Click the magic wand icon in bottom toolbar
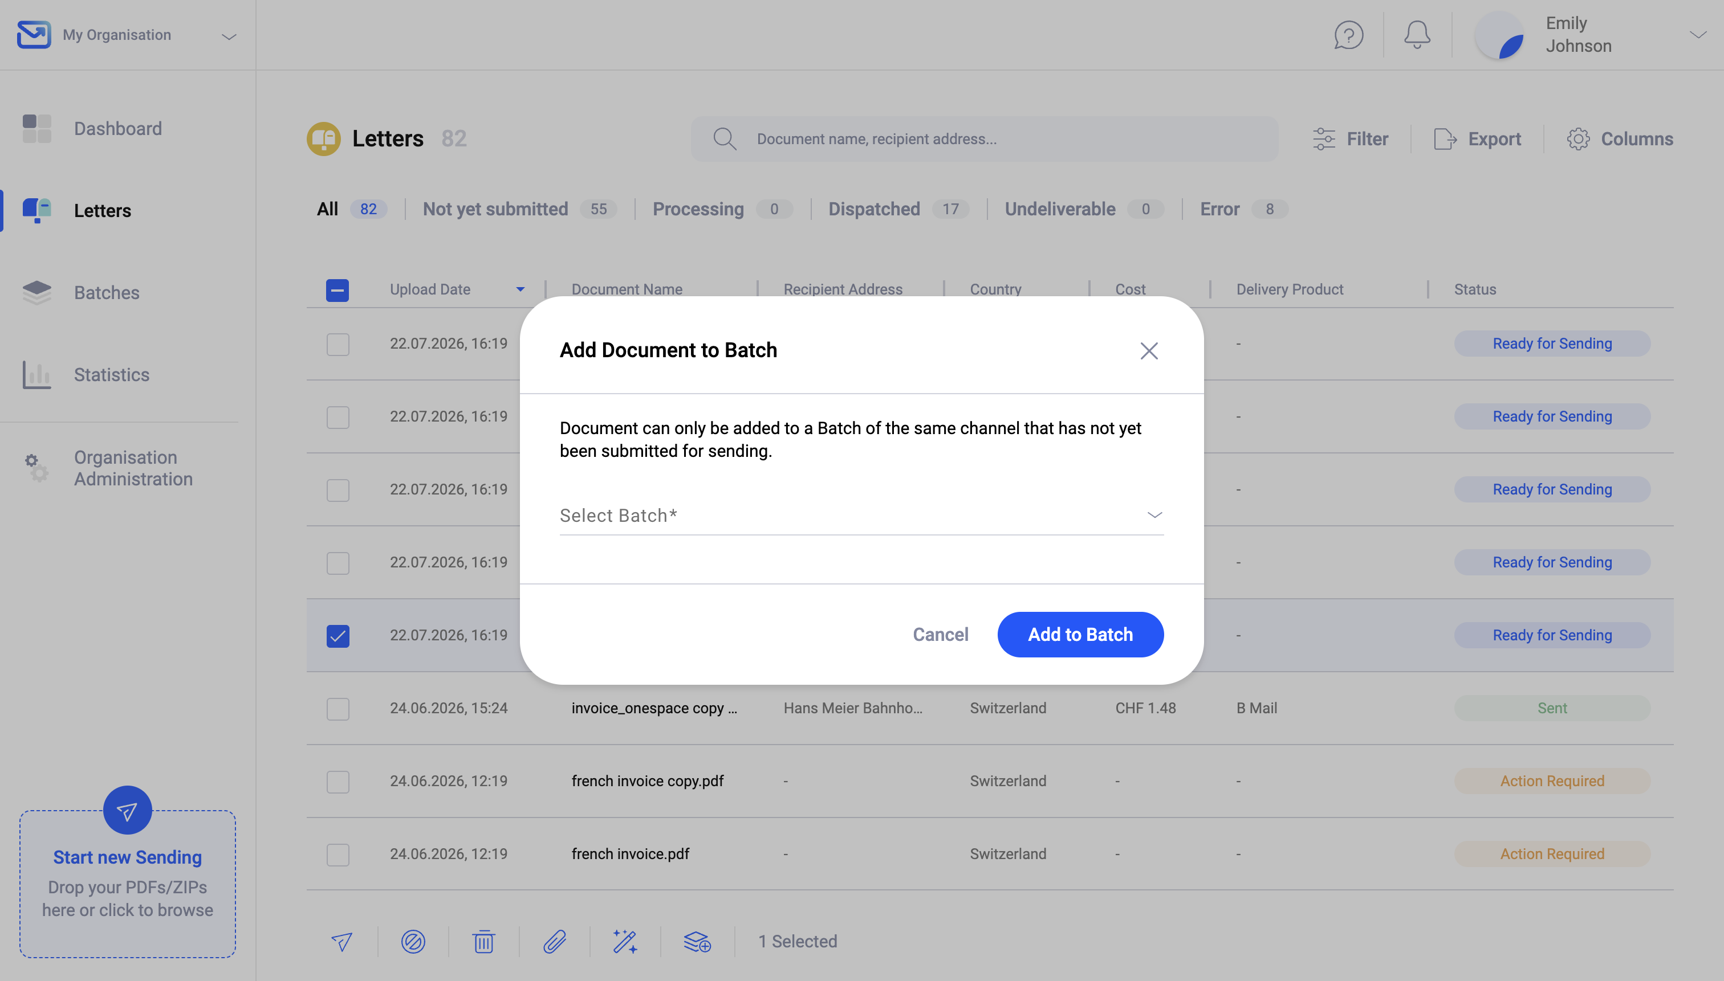Viewport: 1724px width, 981px height. pos(625,941)
